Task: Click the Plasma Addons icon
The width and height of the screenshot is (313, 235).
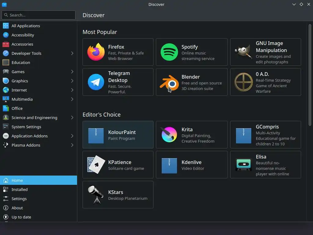Action: 6,145
